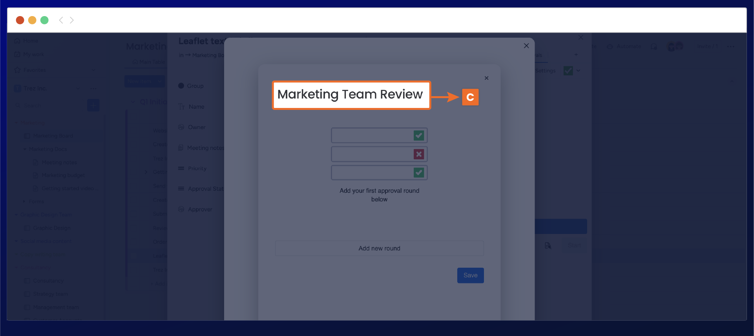Collapse the Marketing Docs folder
Image resolution: width=754 pixels, height=336 pixels.
point(25,149)
